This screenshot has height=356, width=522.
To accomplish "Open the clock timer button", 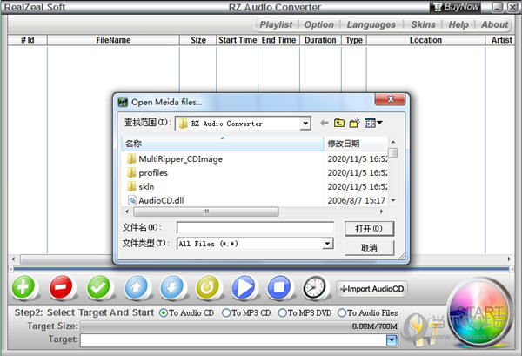I will (315, 286).
